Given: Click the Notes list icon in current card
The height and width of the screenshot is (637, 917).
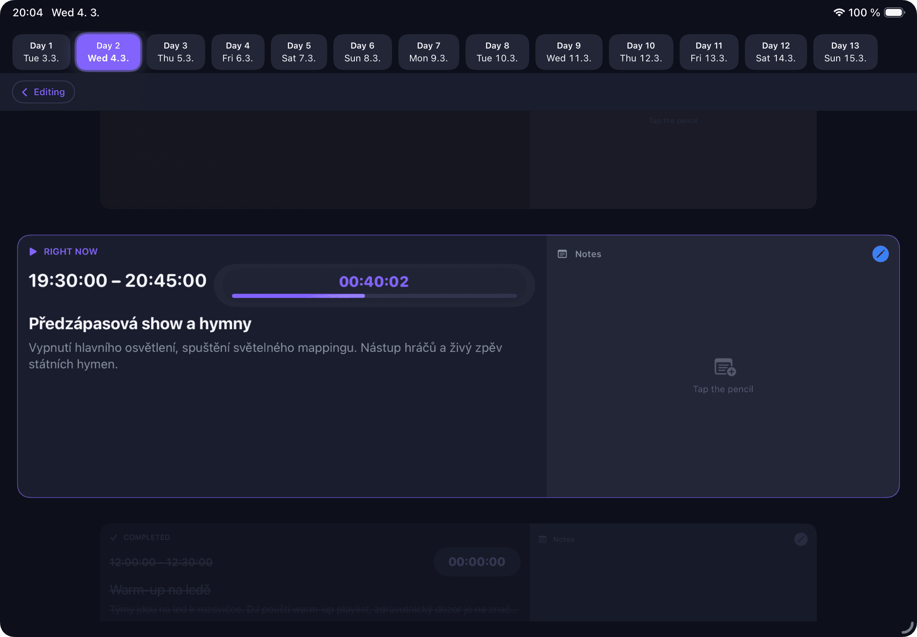Looking at the screenshot, I should 562,254.
